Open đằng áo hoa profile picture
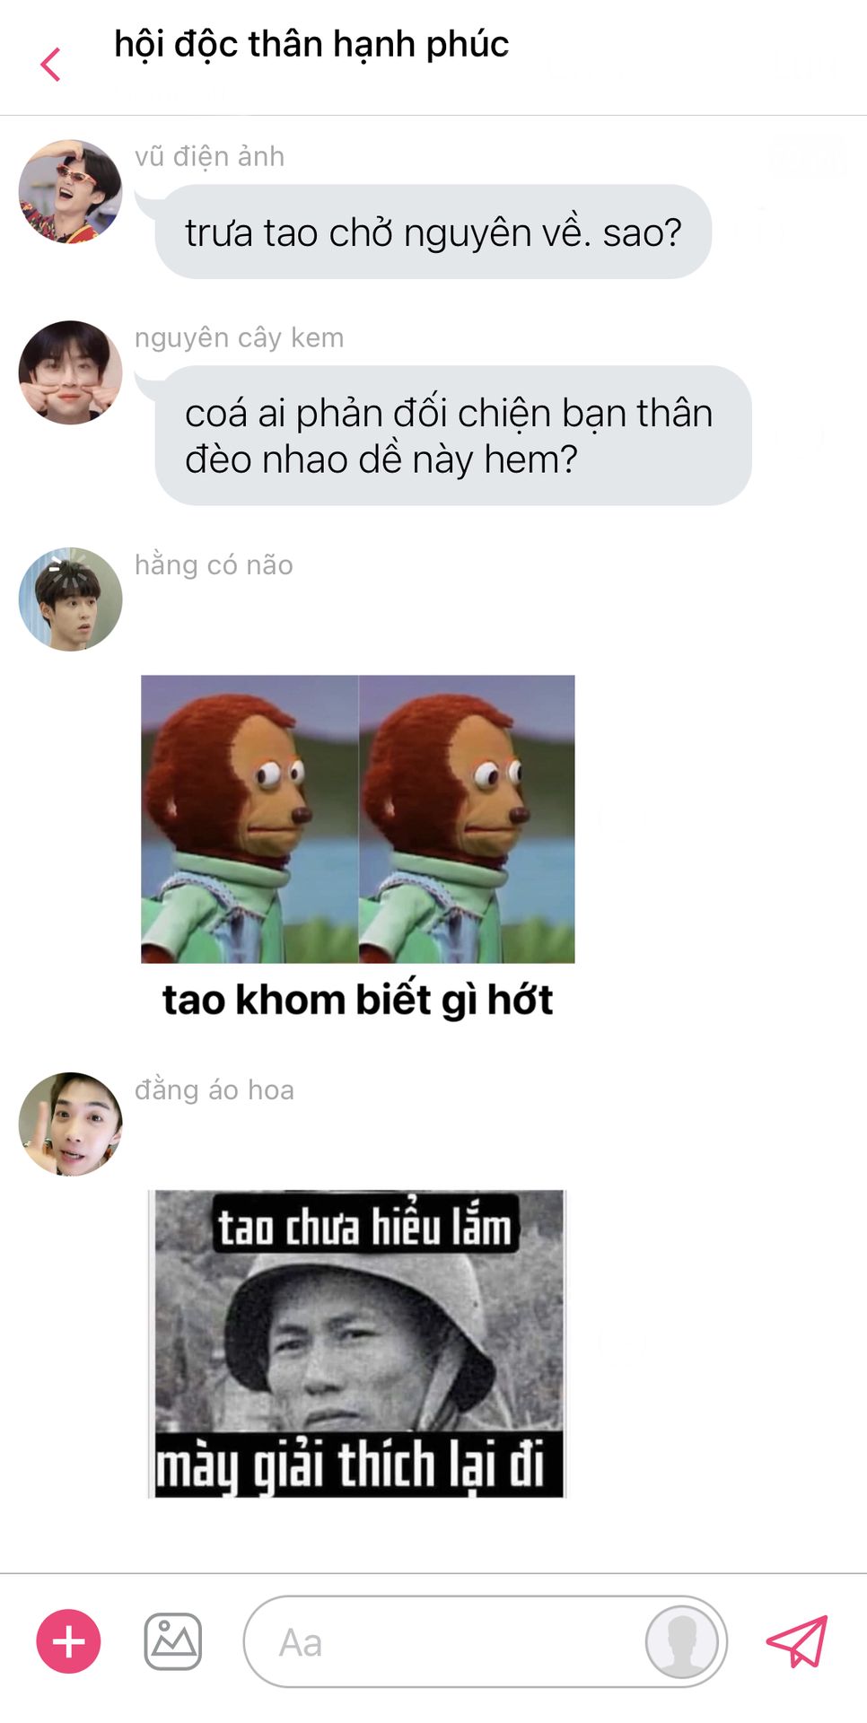This screenshot has height=1723, width=867. pos(70,1124)
